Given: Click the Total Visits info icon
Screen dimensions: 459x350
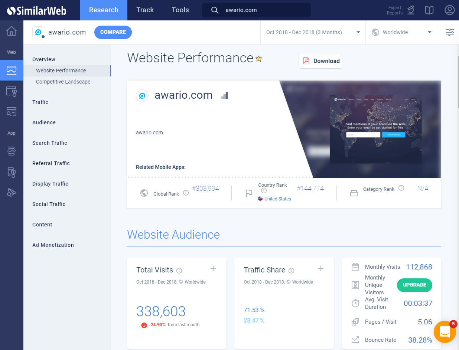Looking at the screenshot, I should (x=179, y=271).
